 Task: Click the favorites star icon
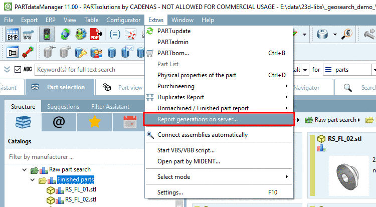tap(94, 123)
